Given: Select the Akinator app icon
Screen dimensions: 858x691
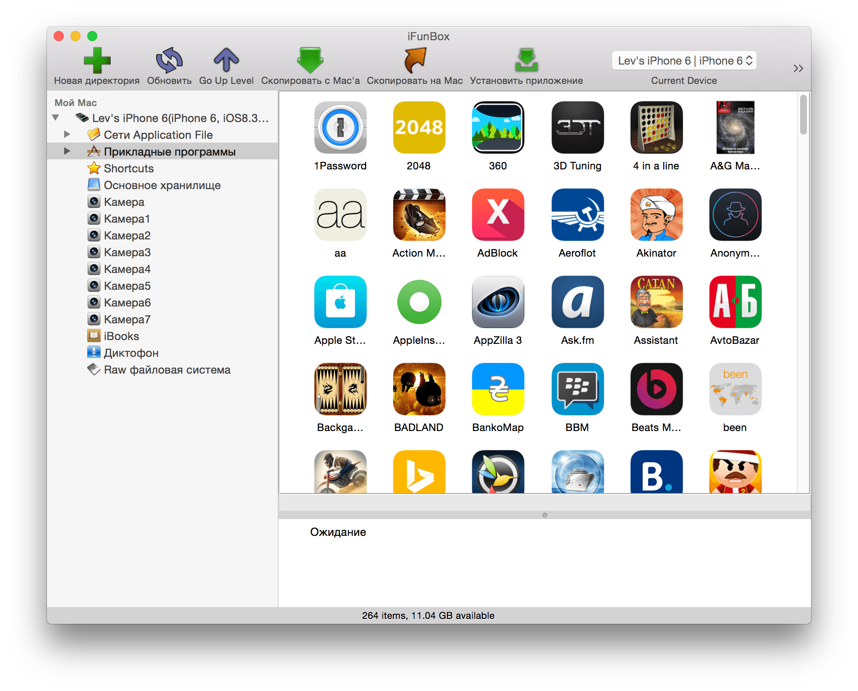Looking at the screenshot, I should (656, 215).
